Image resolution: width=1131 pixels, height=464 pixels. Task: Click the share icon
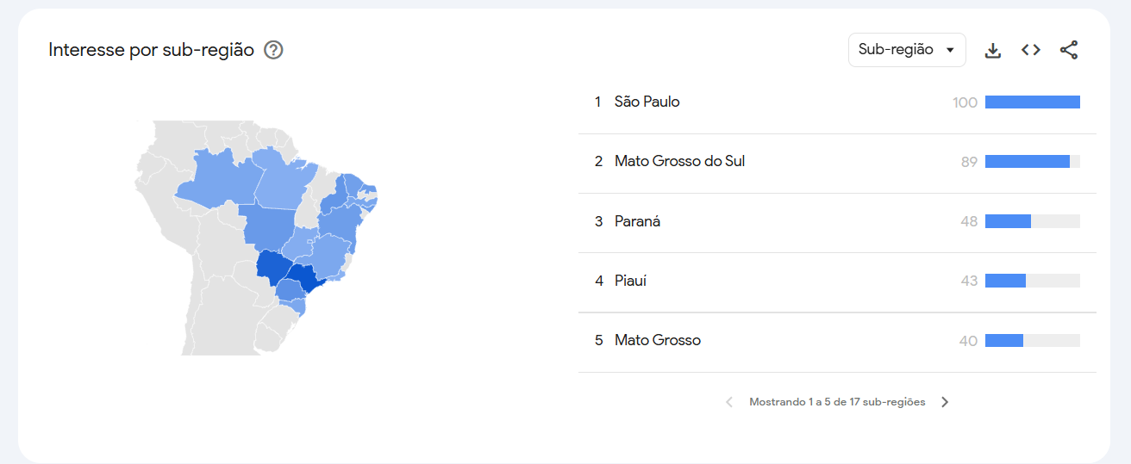pyautogui.click(x=1069, y=50)
